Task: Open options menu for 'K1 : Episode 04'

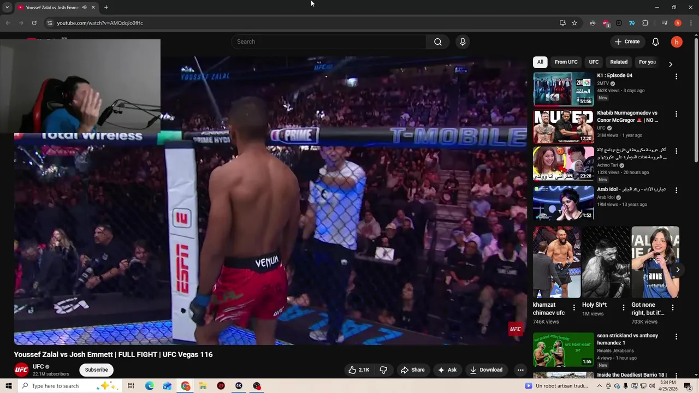Action: [x=676, y=76]
